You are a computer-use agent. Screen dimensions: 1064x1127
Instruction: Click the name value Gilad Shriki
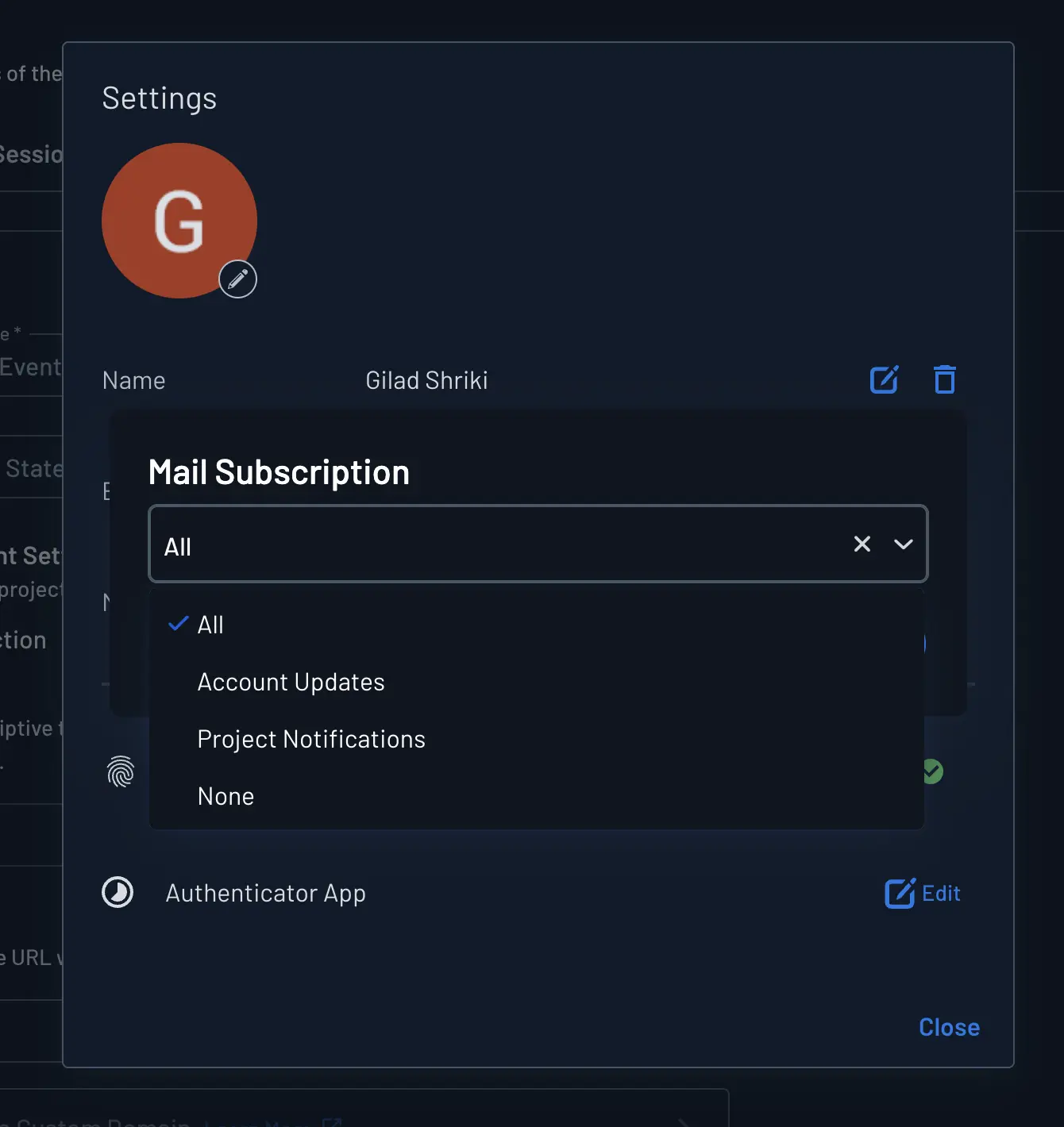click(426, 380)
